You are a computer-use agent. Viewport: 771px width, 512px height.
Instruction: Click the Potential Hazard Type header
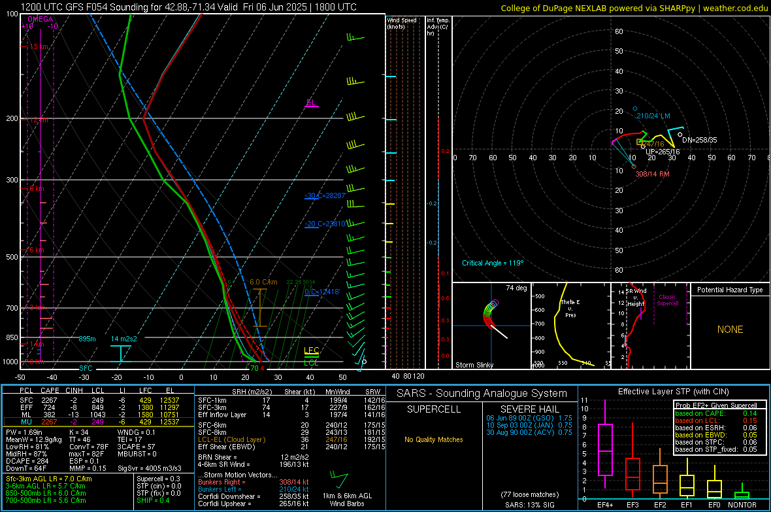730,290
